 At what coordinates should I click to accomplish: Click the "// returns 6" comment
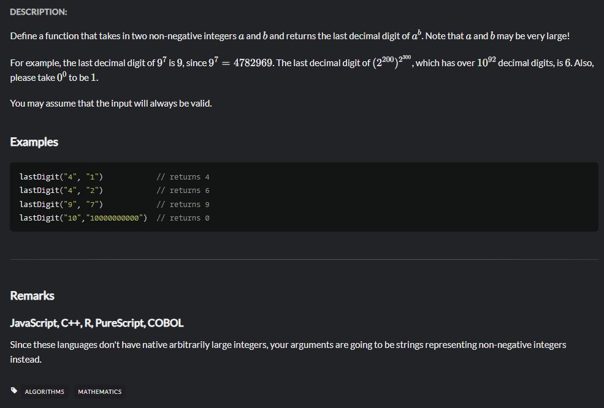click(x=183, y=191)
